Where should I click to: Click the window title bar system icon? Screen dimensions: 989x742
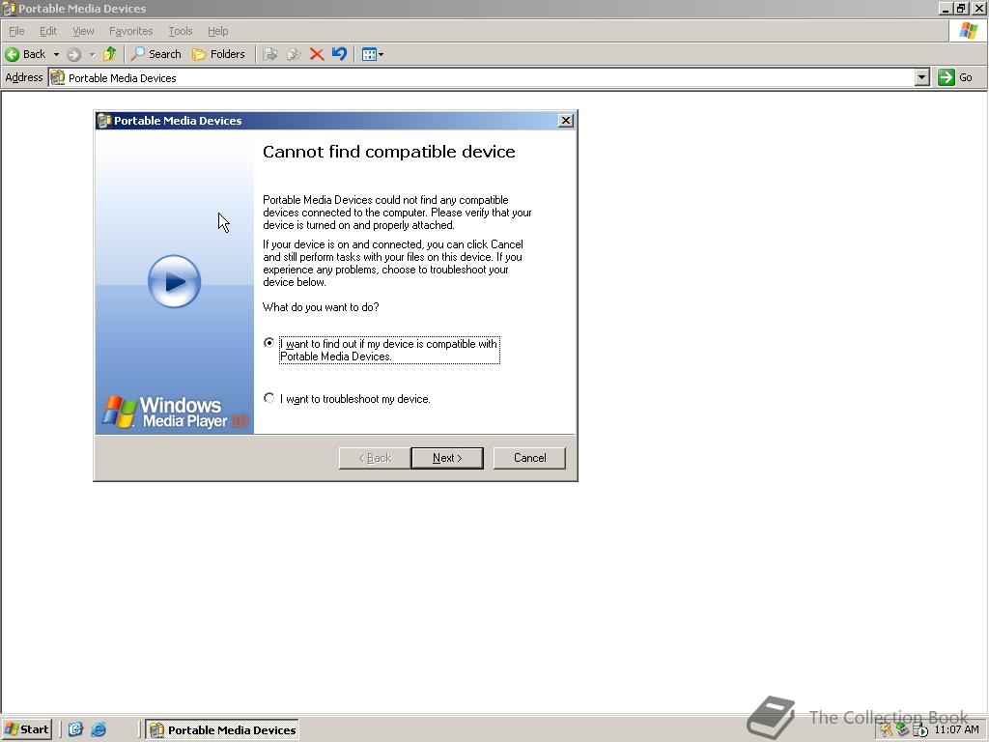point(9,8)
